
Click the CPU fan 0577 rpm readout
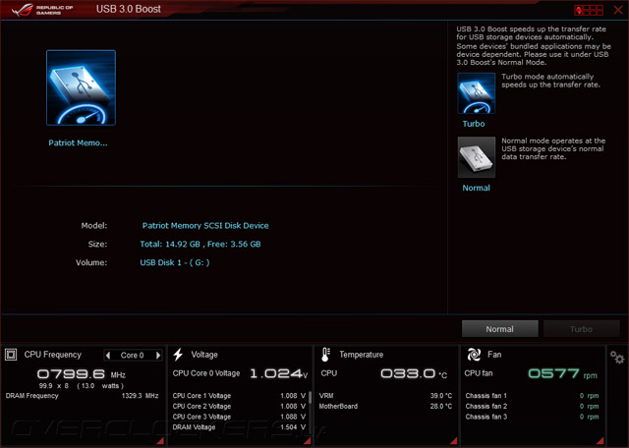(x=562, y=373)
